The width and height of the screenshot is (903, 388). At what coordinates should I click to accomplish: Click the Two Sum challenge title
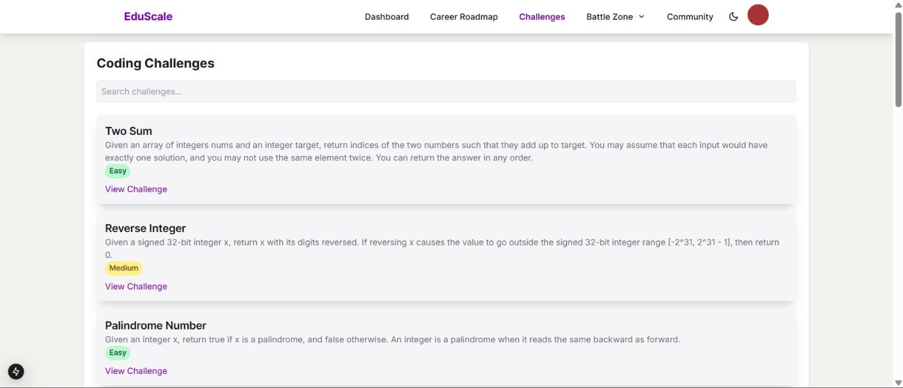pyautogui.click(x=129, y=131)
